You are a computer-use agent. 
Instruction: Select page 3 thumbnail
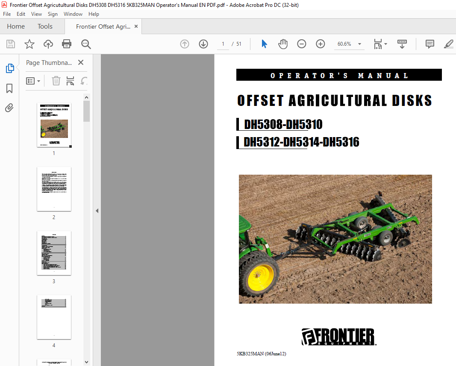pyautogui.click(x=54, y=253)
